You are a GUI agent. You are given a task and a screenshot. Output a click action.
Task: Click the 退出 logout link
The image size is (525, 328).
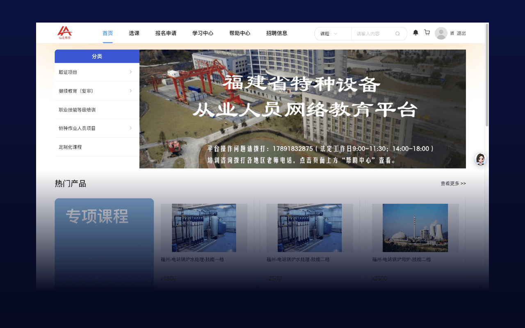[x=461, y=34]
